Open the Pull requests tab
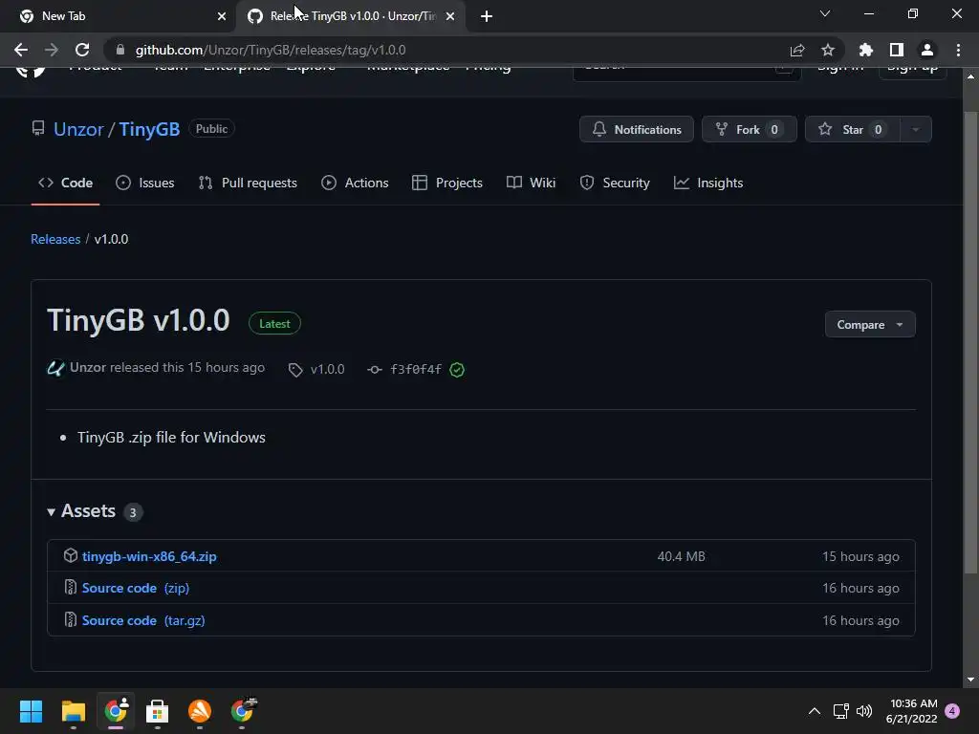The width and height of the screenshot is (979, 734). [x=248, y=183]
